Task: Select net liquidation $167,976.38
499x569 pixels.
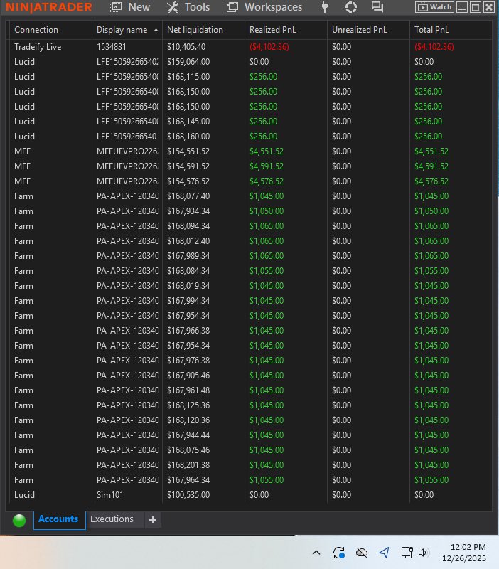Action: pyautogui.click(x=188, y=361)
